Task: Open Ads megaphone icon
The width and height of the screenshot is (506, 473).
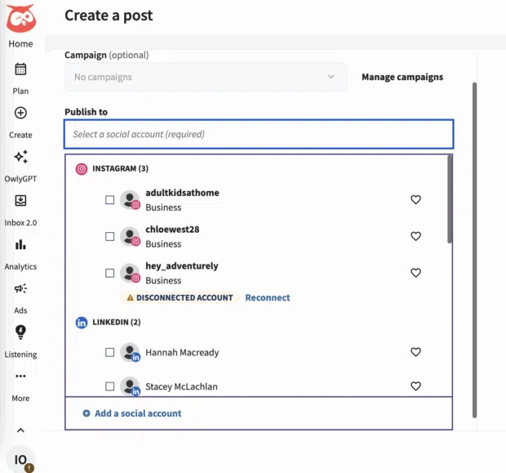Action: tap(20, 289)
